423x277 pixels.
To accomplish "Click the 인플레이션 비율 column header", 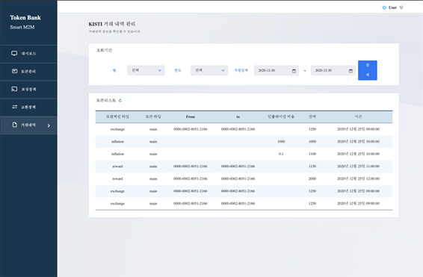I will (x=281, y=116).
